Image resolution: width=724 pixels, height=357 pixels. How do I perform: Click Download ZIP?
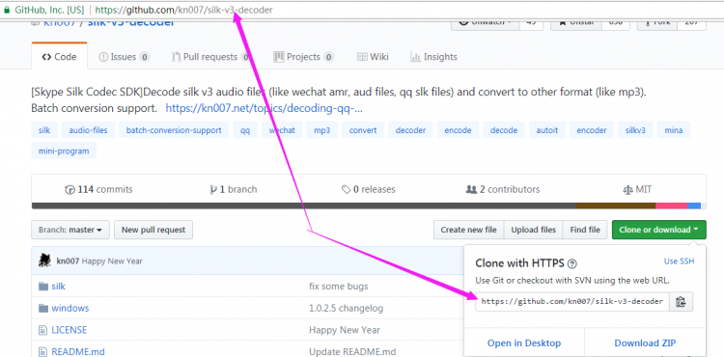pyautogui.click(x=645, y=343)
